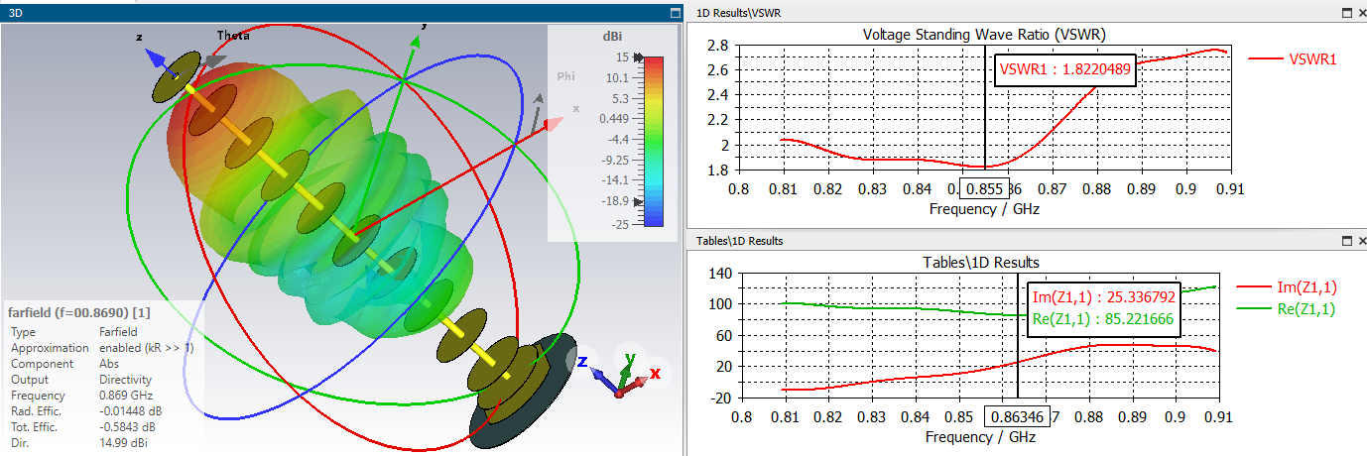Click the Tables\1D Results plot title
Image resolution: width=1367 pixels, height=456 pixels.
pos(979,262)
